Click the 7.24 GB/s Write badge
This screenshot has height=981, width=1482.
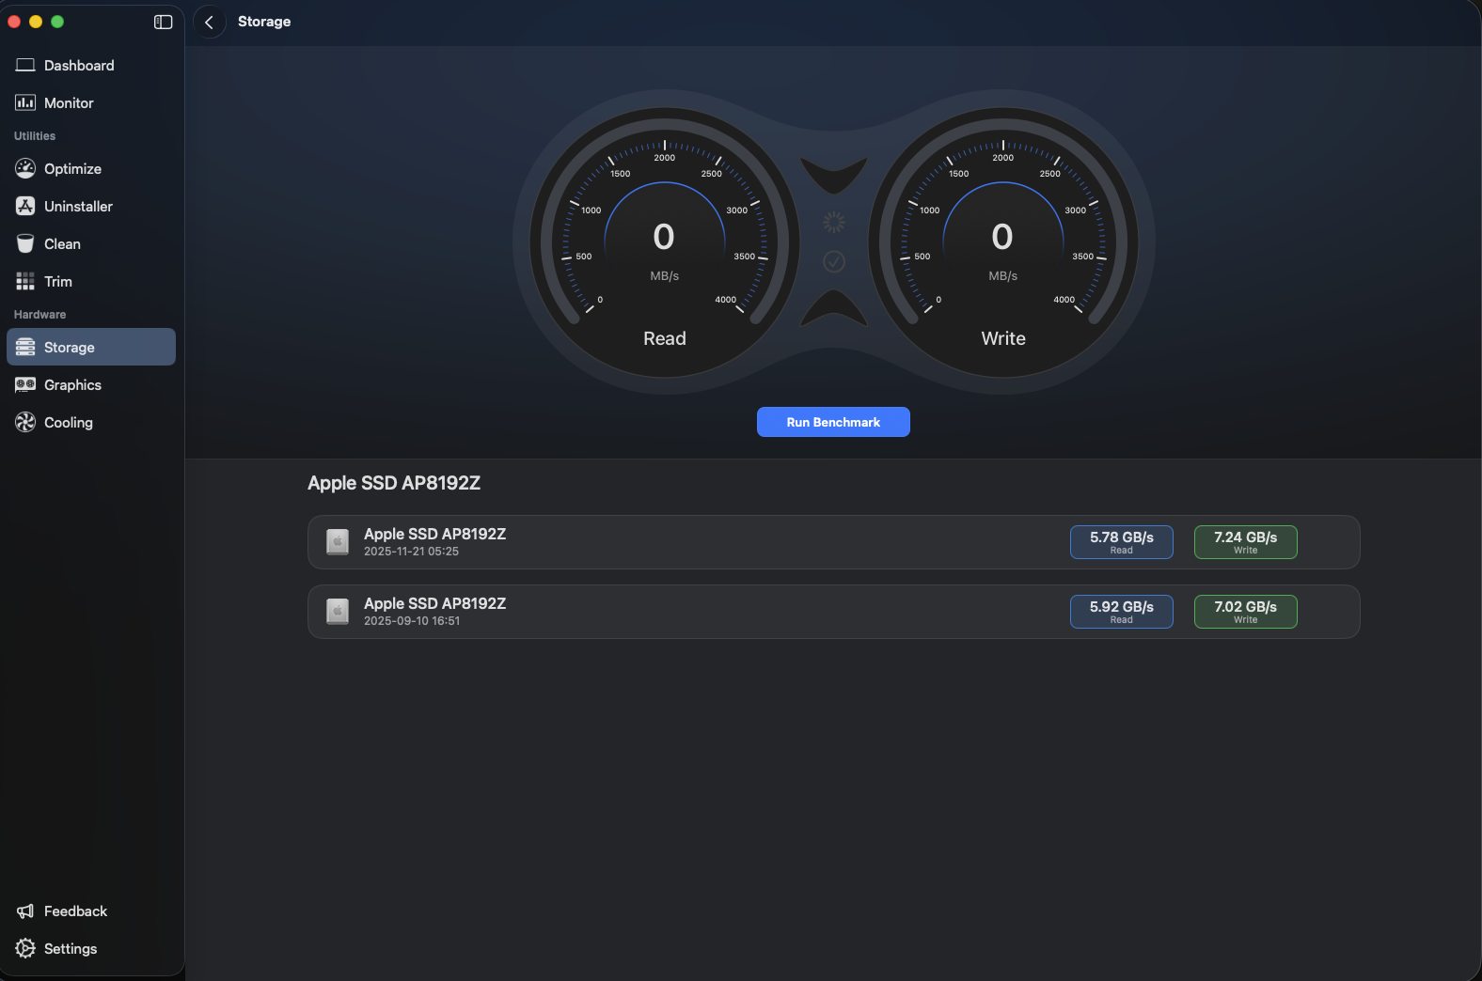tap(1246, 542)
